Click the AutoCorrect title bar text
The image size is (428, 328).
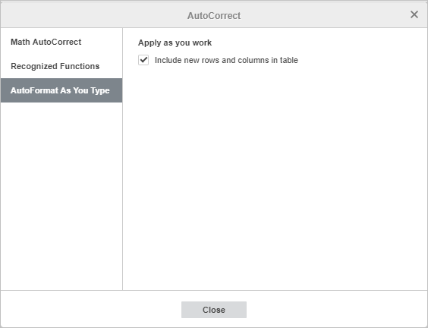pos(214,16)
